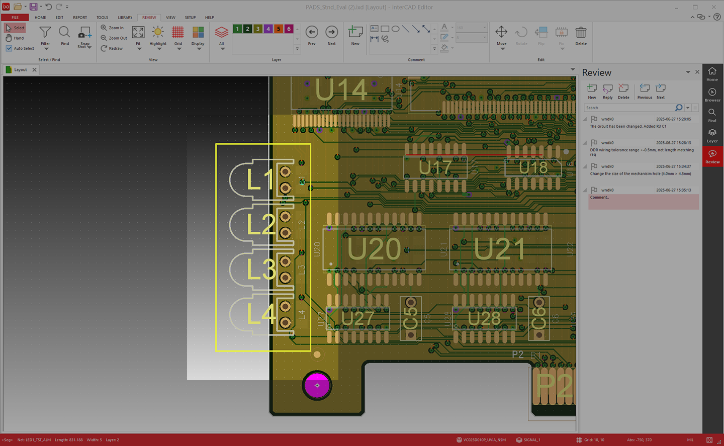Click the pink Comment.. text box
This screenshot has height=446, width=724.
click(644, 202)
